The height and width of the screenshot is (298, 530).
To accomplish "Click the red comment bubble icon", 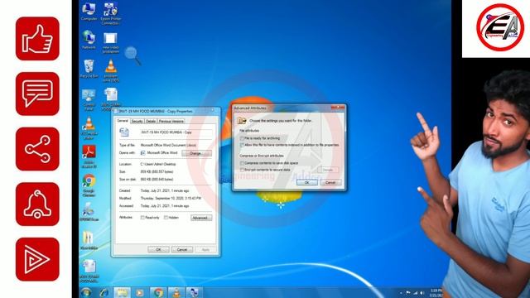I will pyautogui.click(x=37, y=94).
